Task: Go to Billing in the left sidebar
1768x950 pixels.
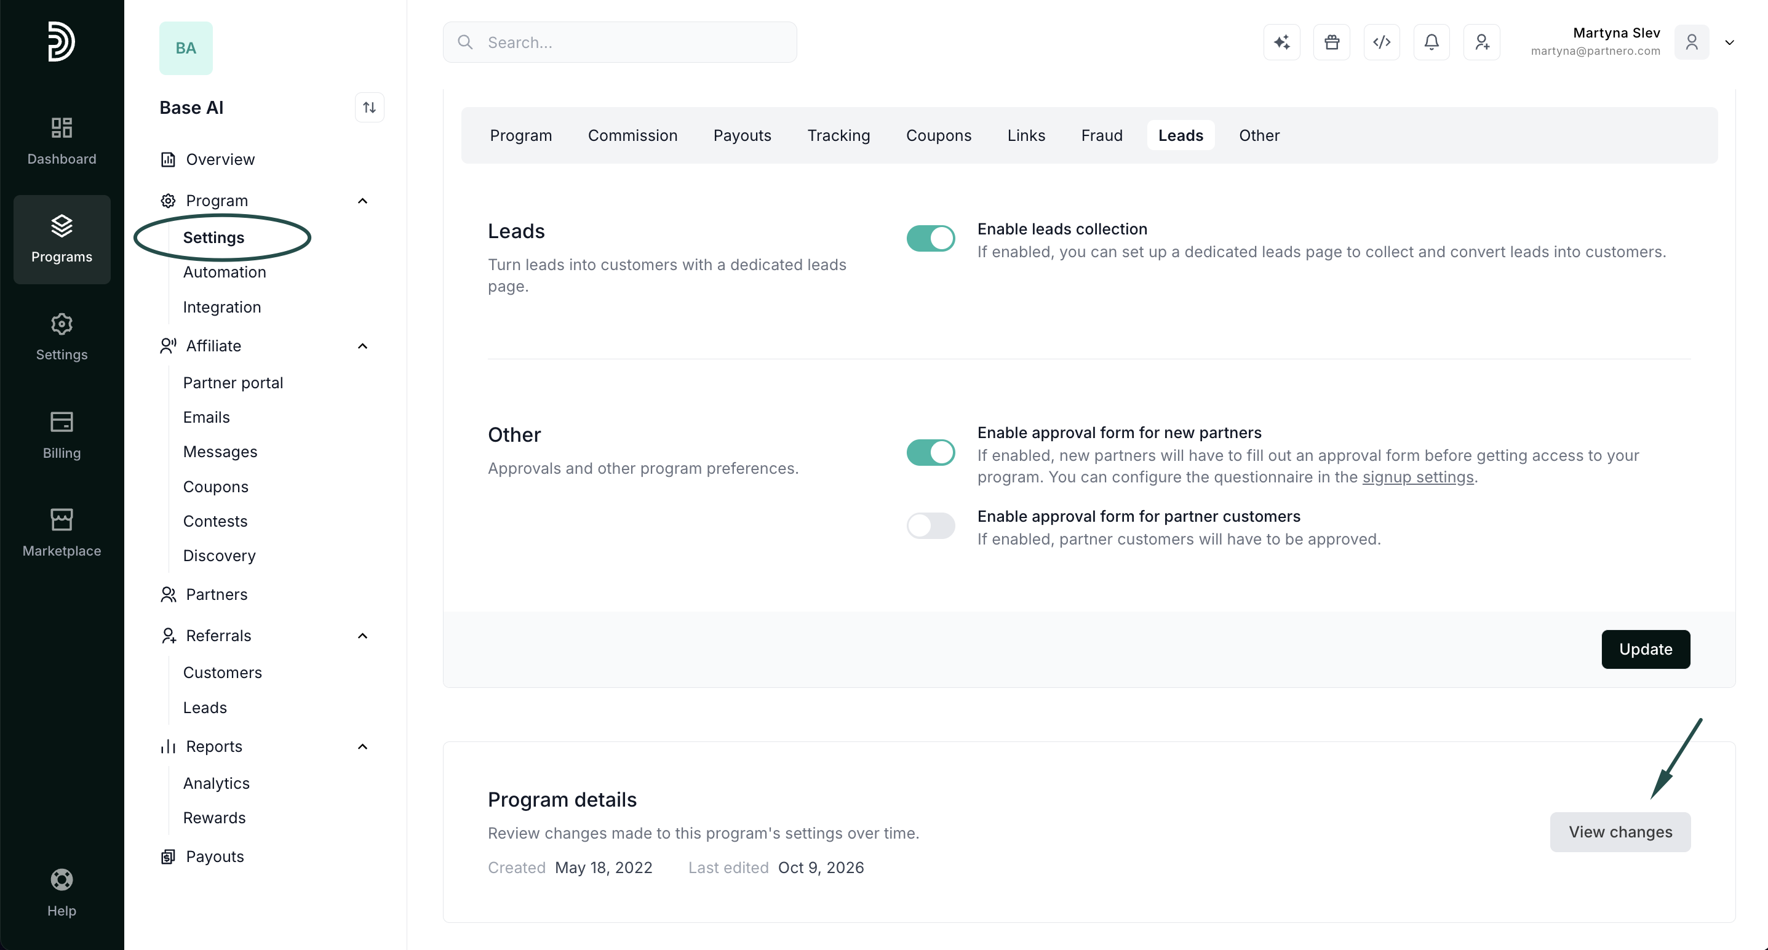Action: pyautogui.click(x=62, y=435)
